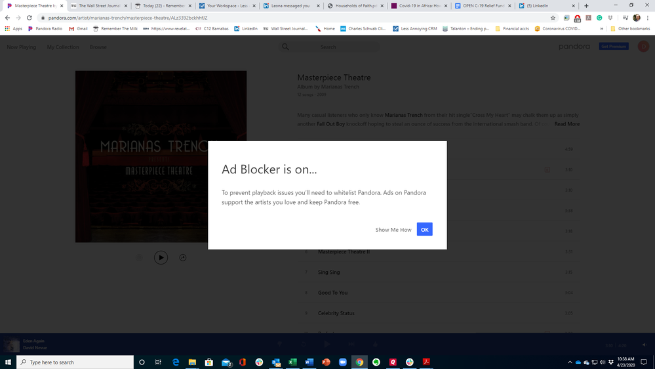655x369 pixels.
Task: Open the Apps bookmark shortcut
Action: point(13,29)
